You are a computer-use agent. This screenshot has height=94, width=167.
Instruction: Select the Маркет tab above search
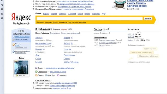(x=54, y=14)
